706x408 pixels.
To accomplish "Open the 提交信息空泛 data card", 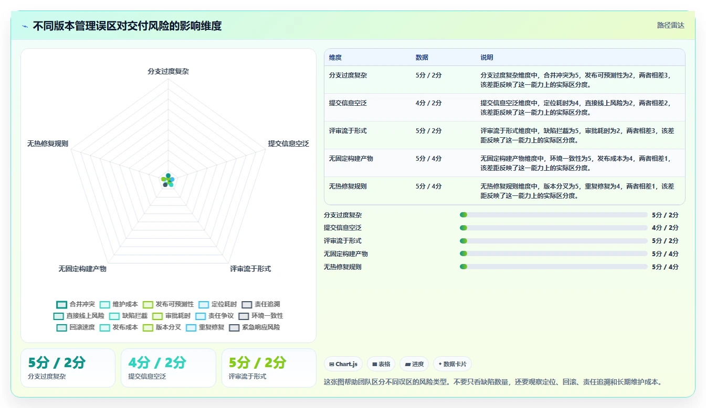I will [x=168, y=368].
